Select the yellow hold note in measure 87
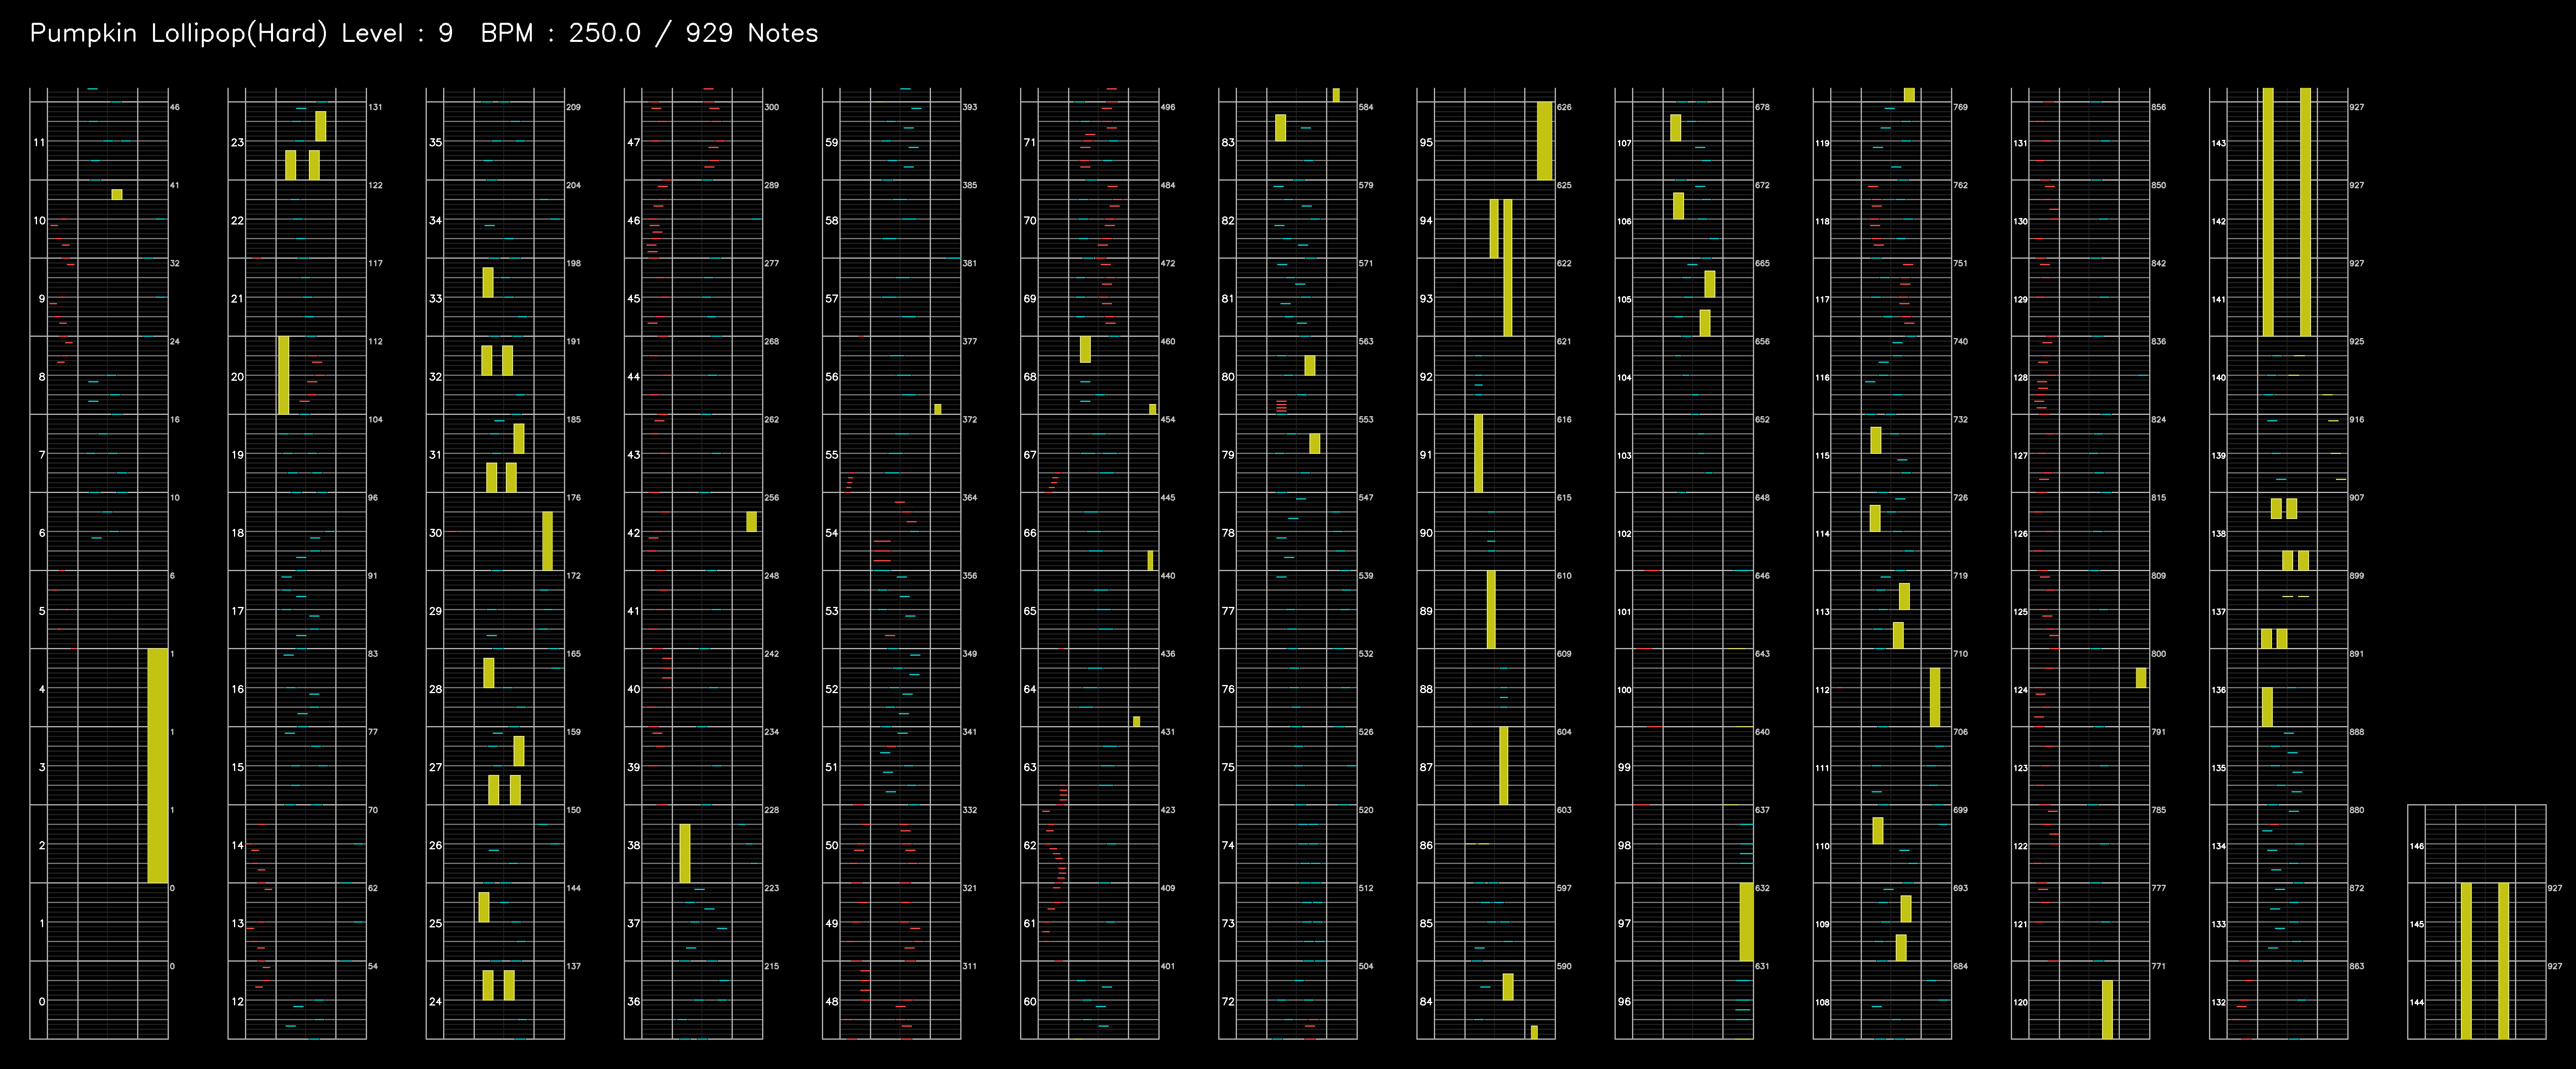Image resolution: width=2576 pixels, height=1069 pixels. coord(1504,765)
